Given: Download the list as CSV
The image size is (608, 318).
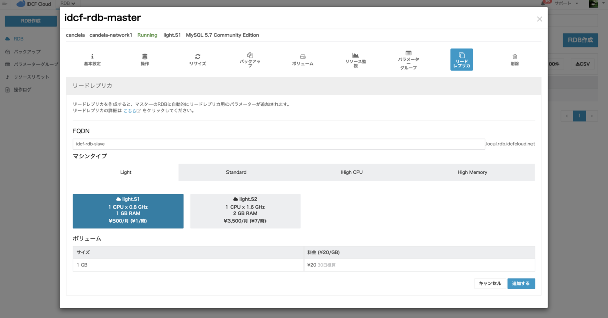Looking at the screenshot, I should click(x=583, y=64).
